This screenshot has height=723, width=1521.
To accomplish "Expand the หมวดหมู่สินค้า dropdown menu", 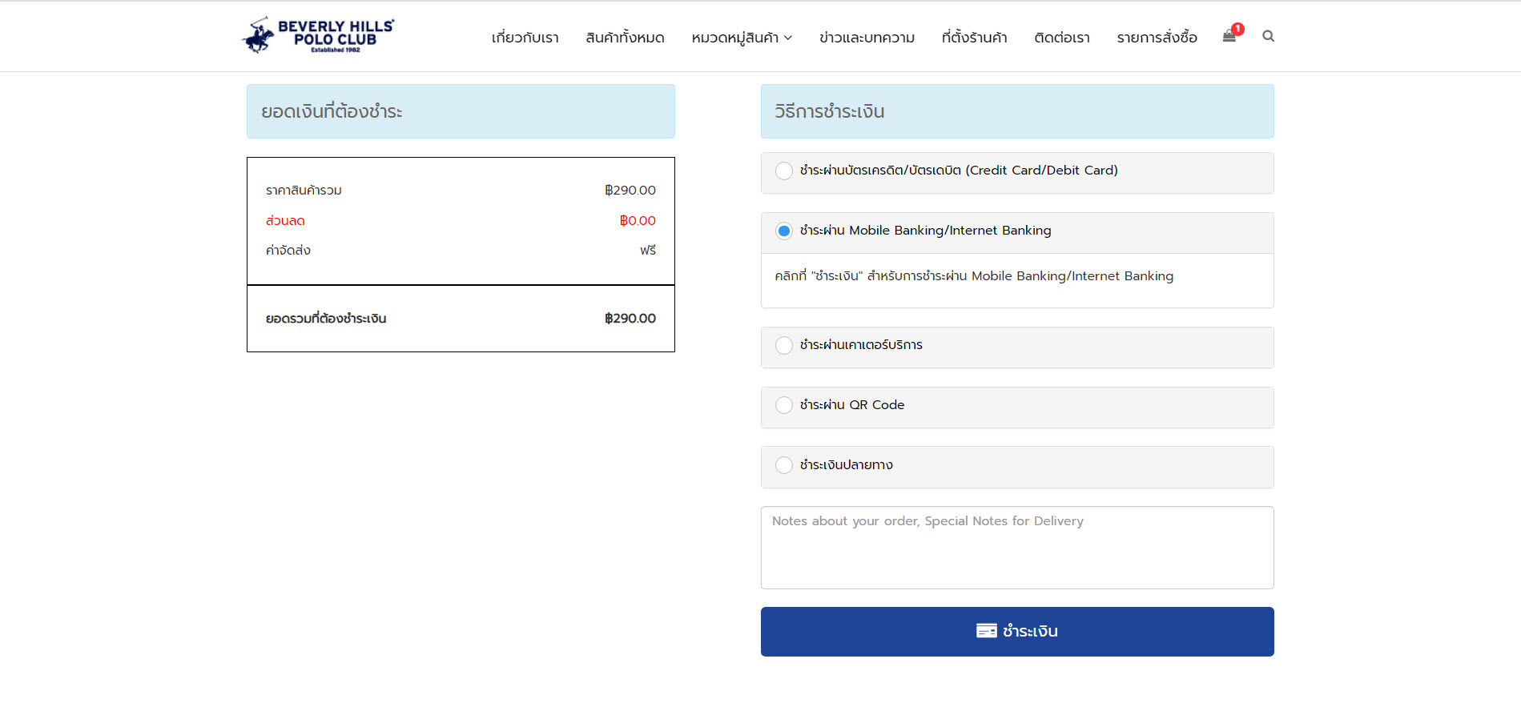I will click(742, 38).
